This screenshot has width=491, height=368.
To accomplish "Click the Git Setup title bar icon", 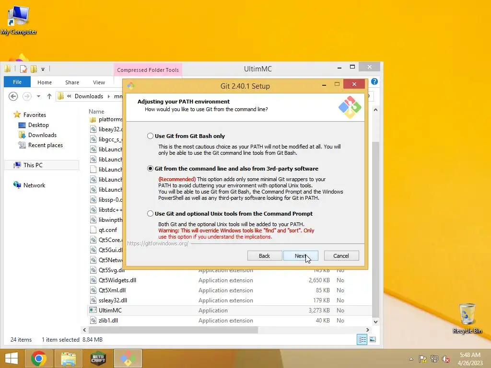I will 130,85.
